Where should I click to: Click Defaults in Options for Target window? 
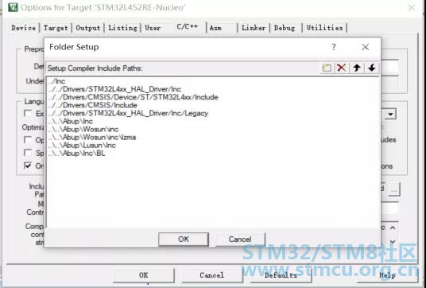[281, 275]
